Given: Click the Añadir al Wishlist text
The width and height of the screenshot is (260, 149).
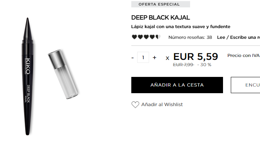Looking at the screenshot, I should click(162, 104).
